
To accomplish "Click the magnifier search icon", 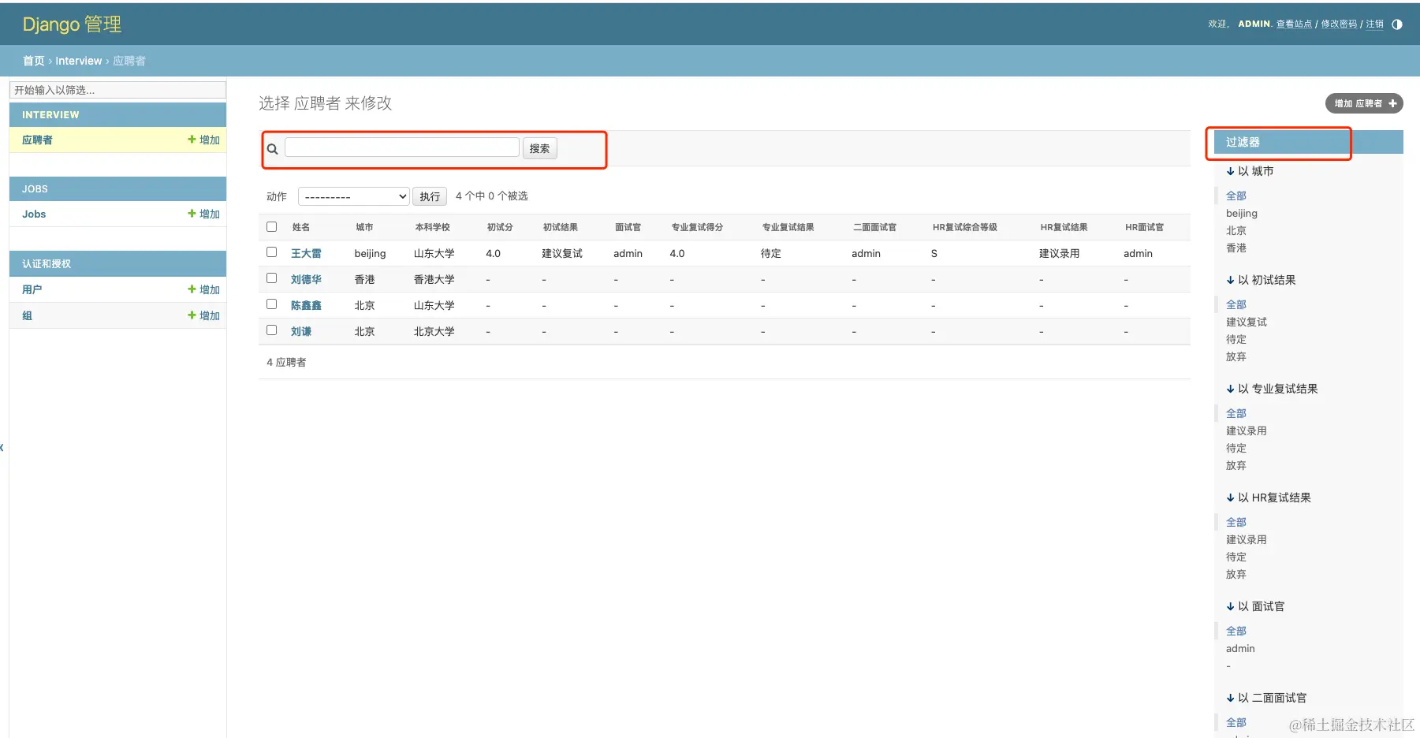I will tap(273, 149).
